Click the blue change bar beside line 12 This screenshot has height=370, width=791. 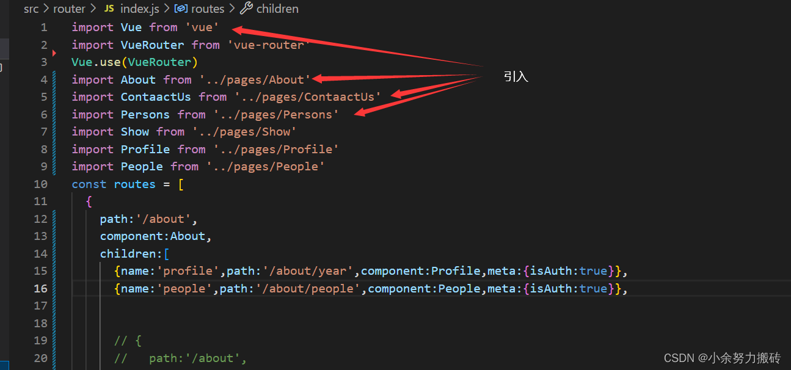click(55, 219)
